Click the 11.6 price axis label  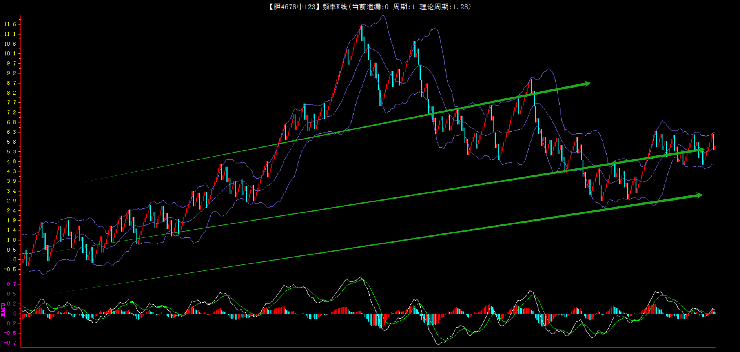[x=10, y=24]
